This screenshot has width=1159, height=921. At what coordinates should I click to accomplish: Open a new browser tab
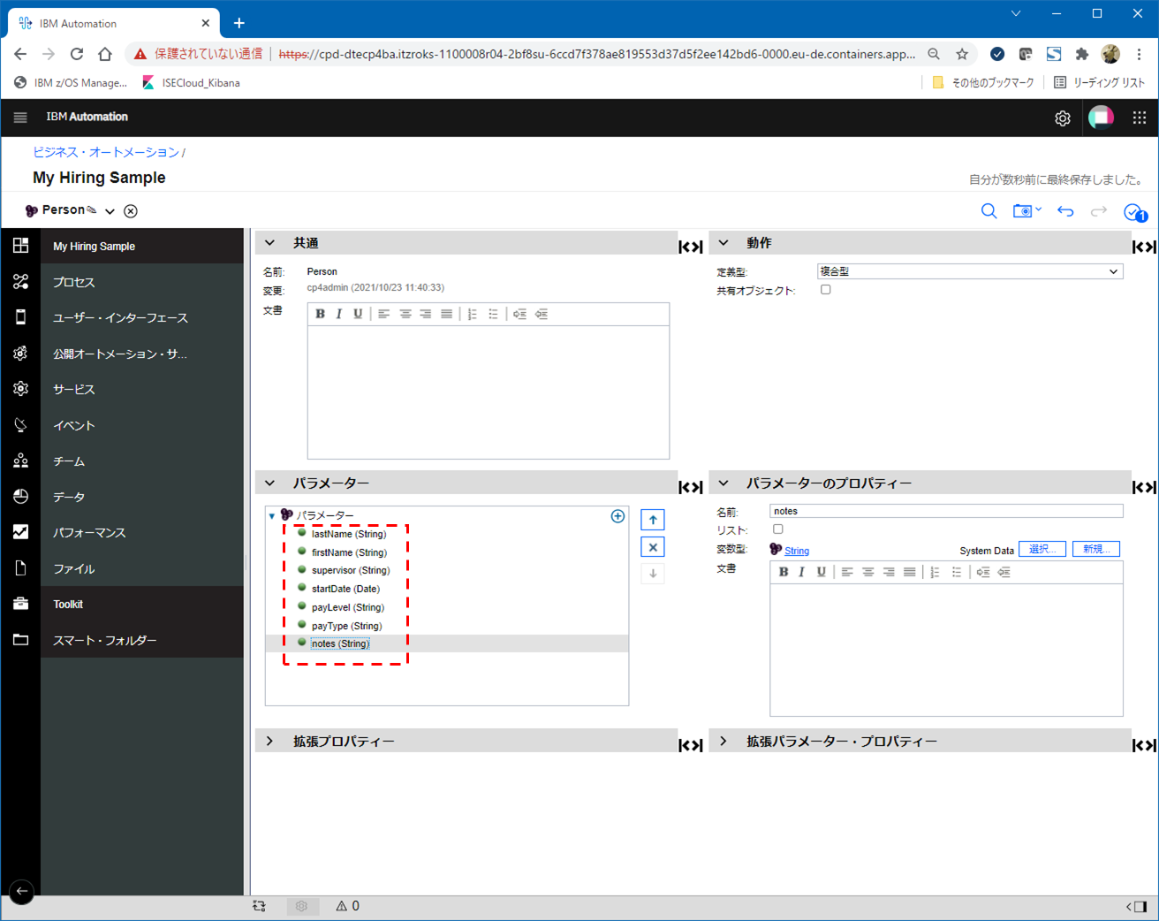coord(239,23)
